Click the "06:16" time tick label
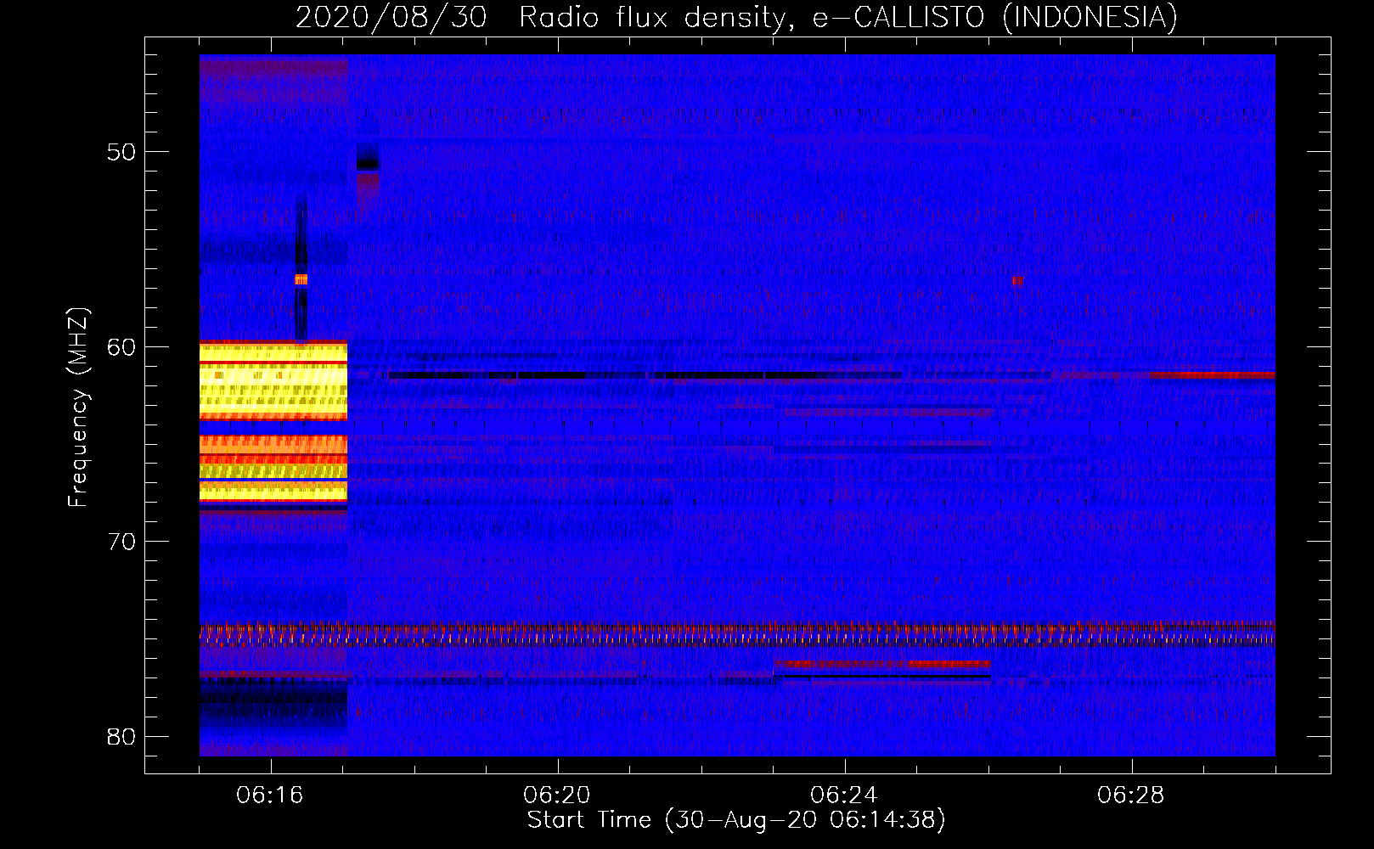1374x849 pixels. pos(270,796)
